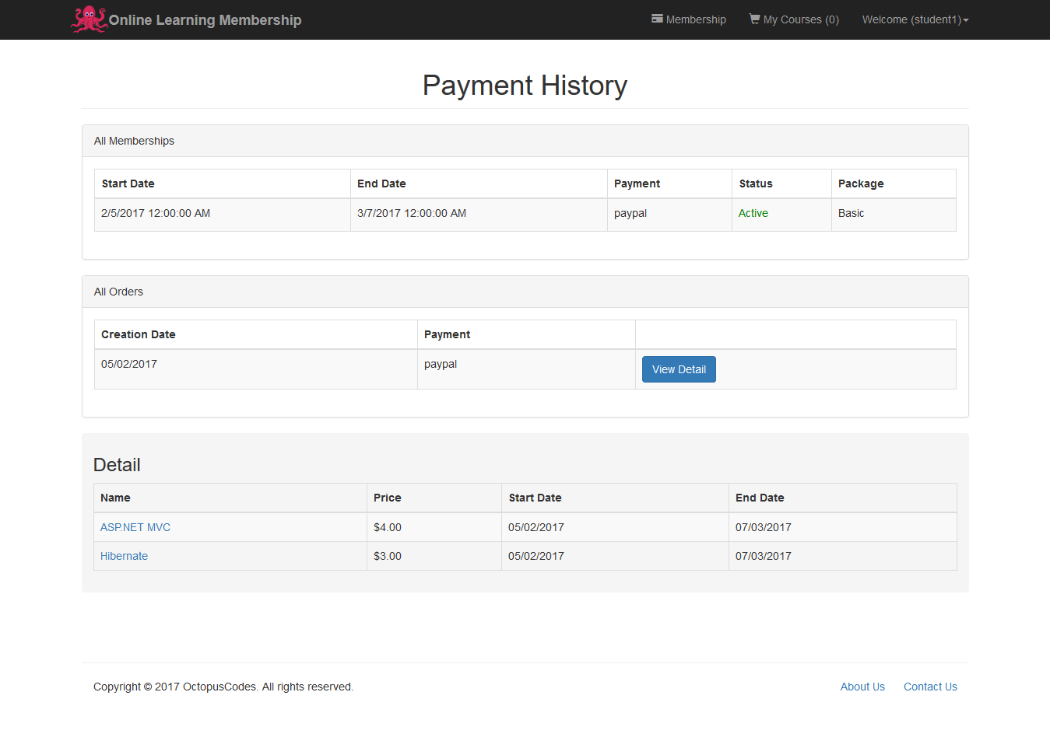Viewport: 1050px width, 741px height.
Task: Click the green Active status text
Action: pyautogui.click(x=753, y=213)
